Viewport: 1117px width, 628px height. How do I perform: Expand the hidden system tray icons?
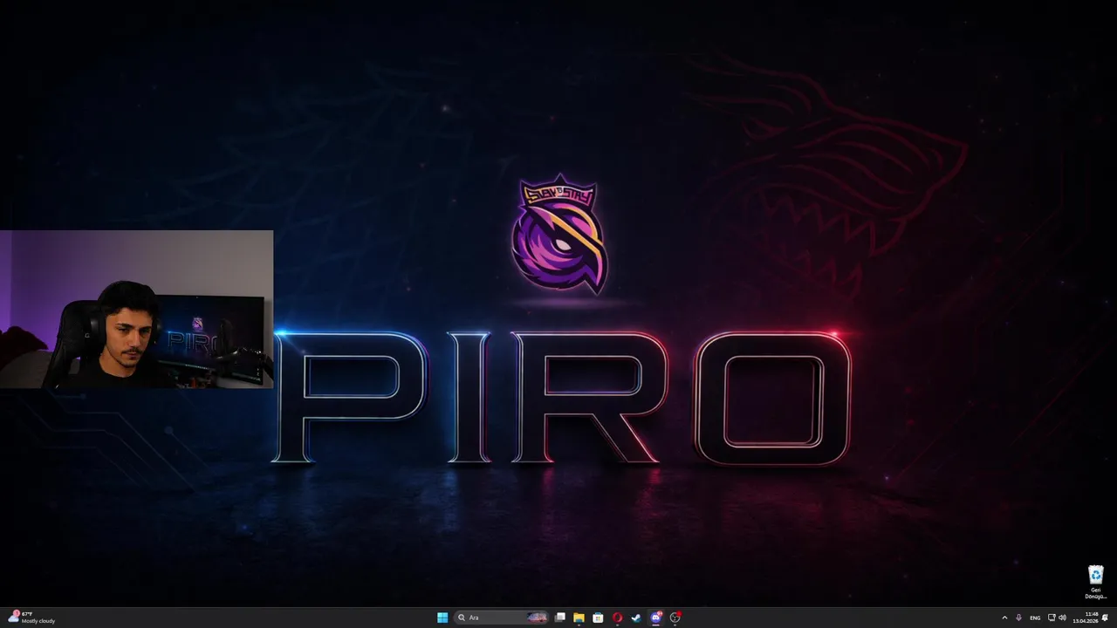[1004, 618]
